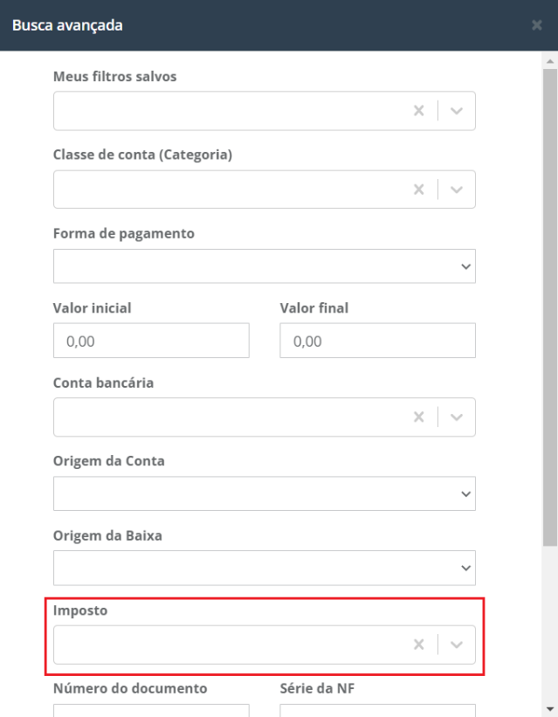Expand the Conta bancária dropdown arrow
The height and width of the screenshot is (717, 558).
(x=458, y=417)
